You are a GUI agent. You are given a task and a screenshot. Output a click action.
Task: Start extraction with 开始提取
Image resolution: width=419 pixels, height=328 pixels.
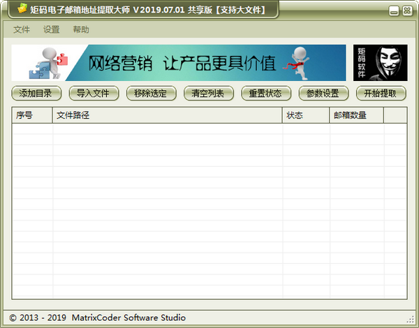(x=381, y=94)
